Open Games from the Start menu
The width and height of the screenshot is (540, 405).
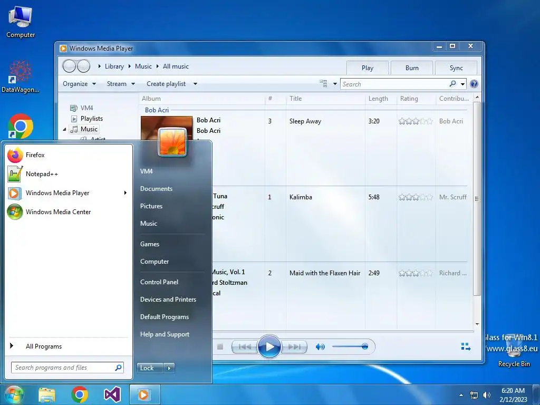tap(150, 244)
